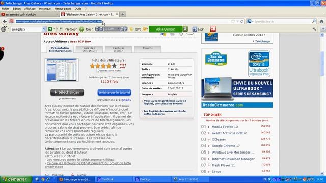Open the ares galaxy search box dropdown
Screen dimensions: 326x183
44,29
